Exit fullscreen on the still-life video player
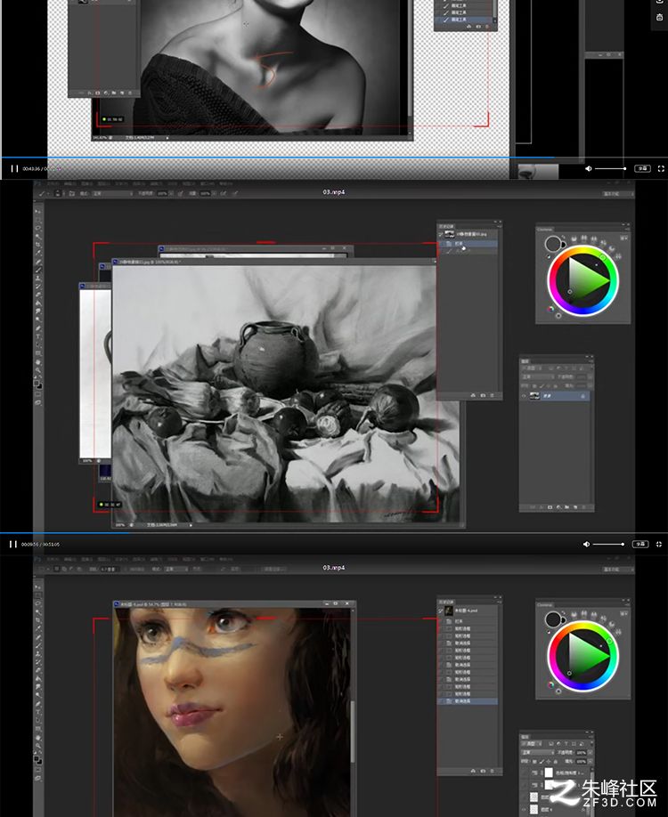 pyautogui.click(x=658, y=544)
